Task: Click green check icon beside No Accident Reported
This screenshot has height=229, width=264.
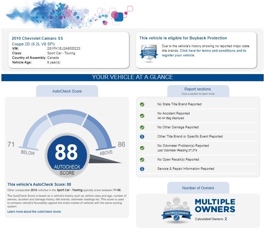Action: pos(142,116)
